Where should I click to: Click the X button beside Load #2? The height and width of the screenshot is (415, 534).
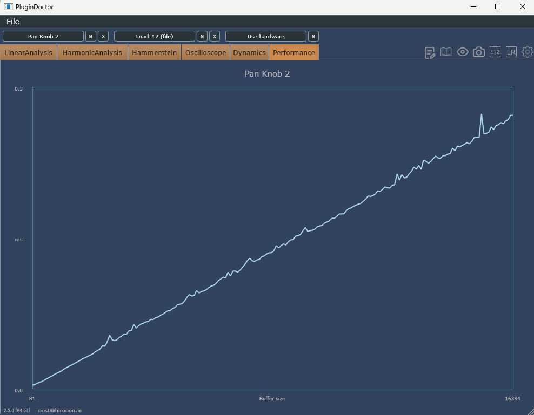click(215, 36)
